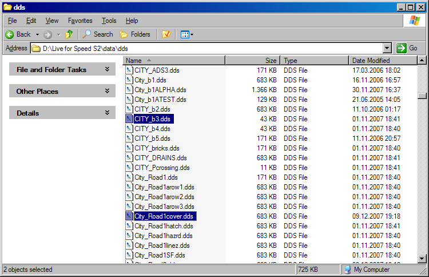Open the File menu
Image resolution: width=429 pixels, height=277 pixels.
point(13,21)
